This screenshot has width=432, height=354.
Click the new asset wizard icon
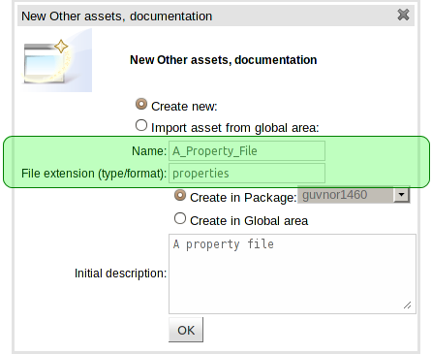pyautogui.click(x=57, y=60)
